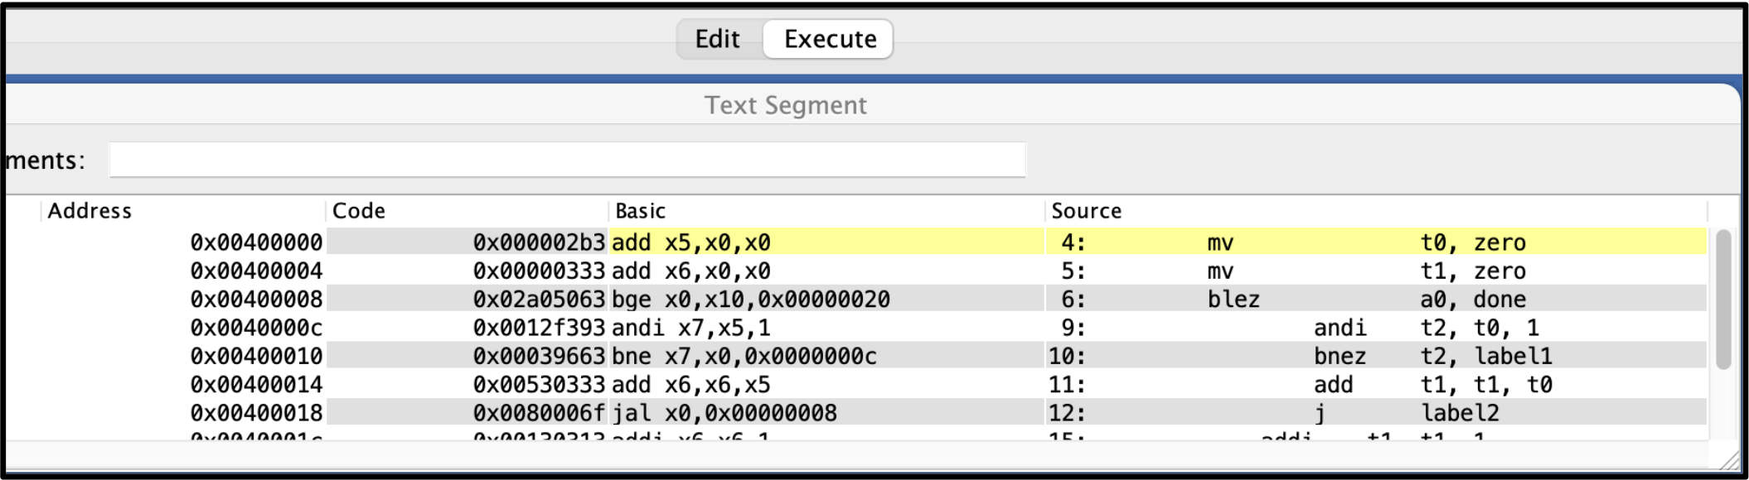The width and height of the screenshot is (1749, 480).
Task: Select the address cell 0x00400004
Action: 256,271
